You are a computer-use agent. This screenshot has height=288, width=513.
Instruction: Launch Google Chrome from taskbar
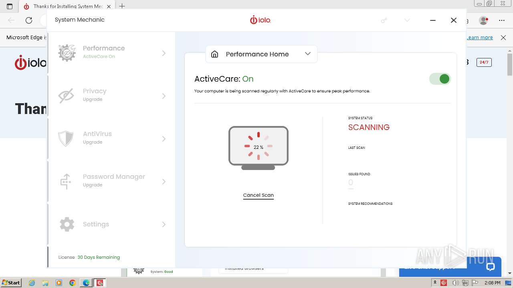point(73,283)
